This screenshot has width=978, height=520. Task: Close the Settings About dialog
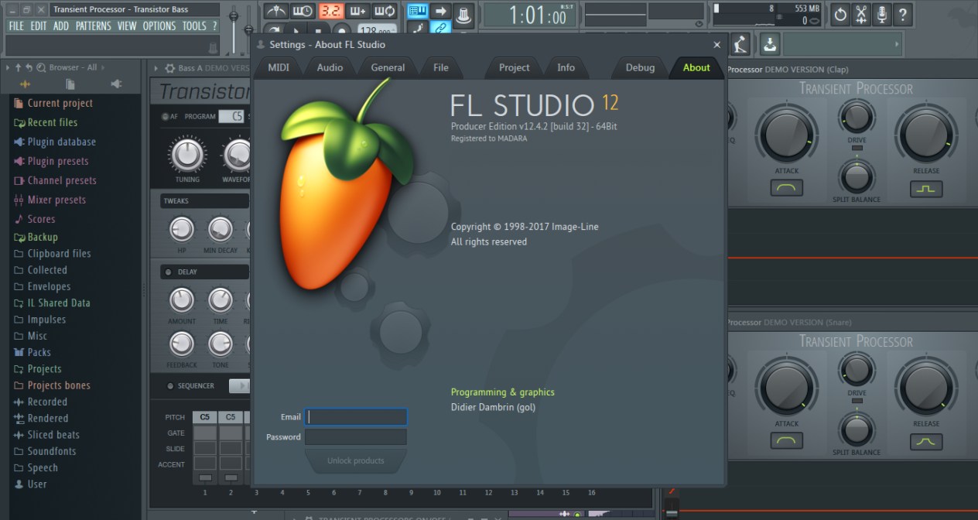pos(716,45)
